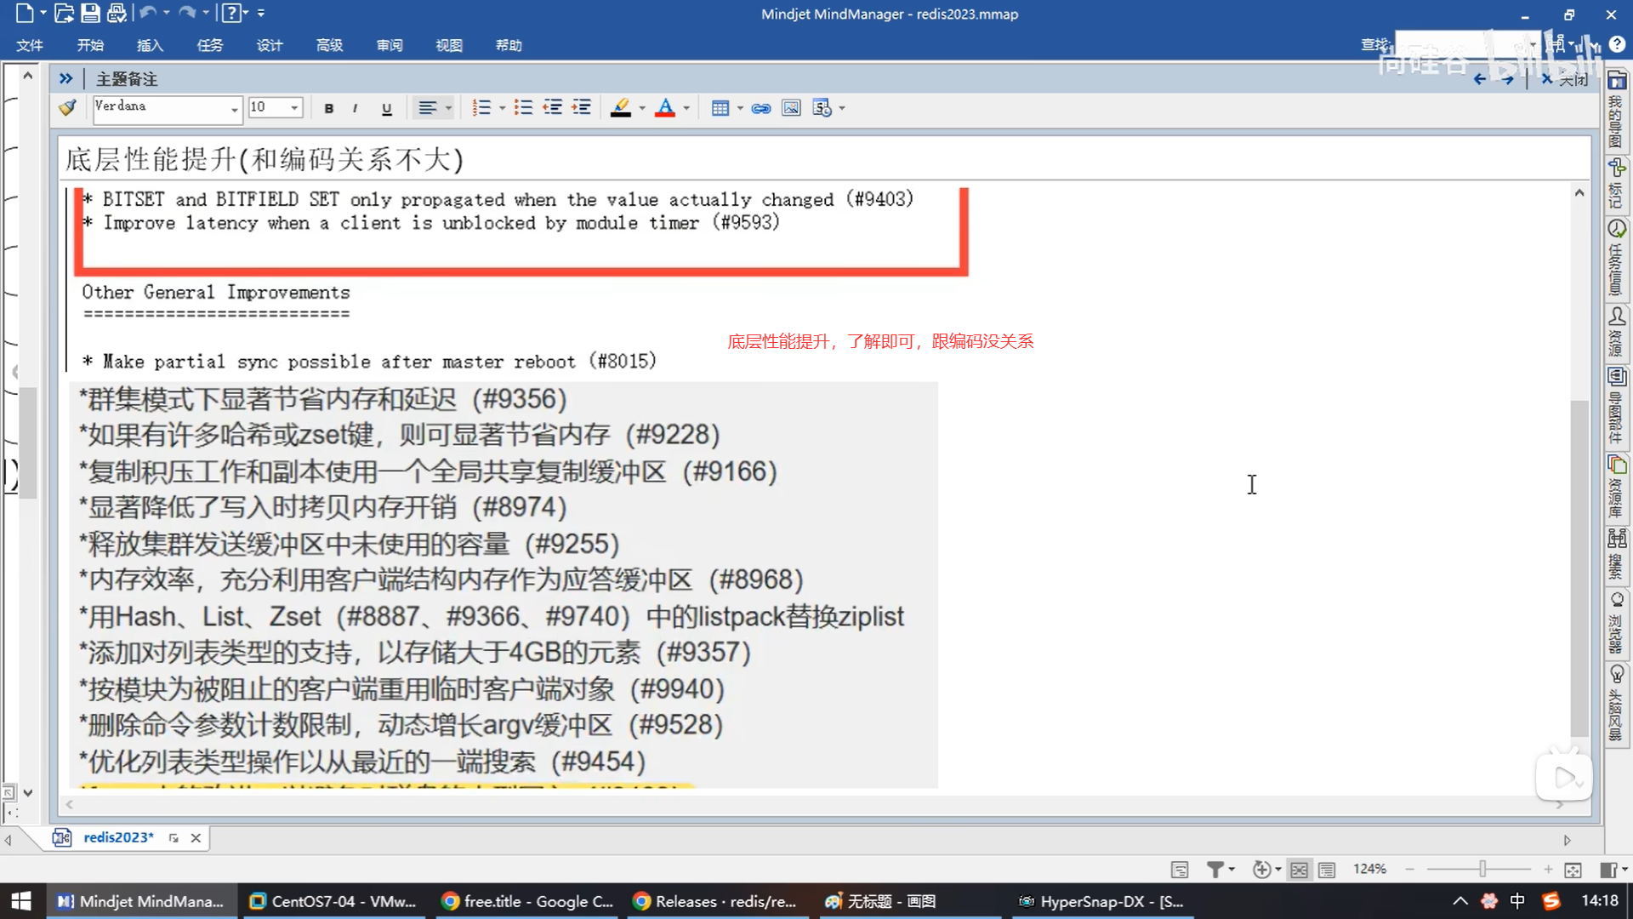1633x919 pixels.
Task: Open the Verdana font name dropdown
Action: pyautogui.click(x=234, y=109)
